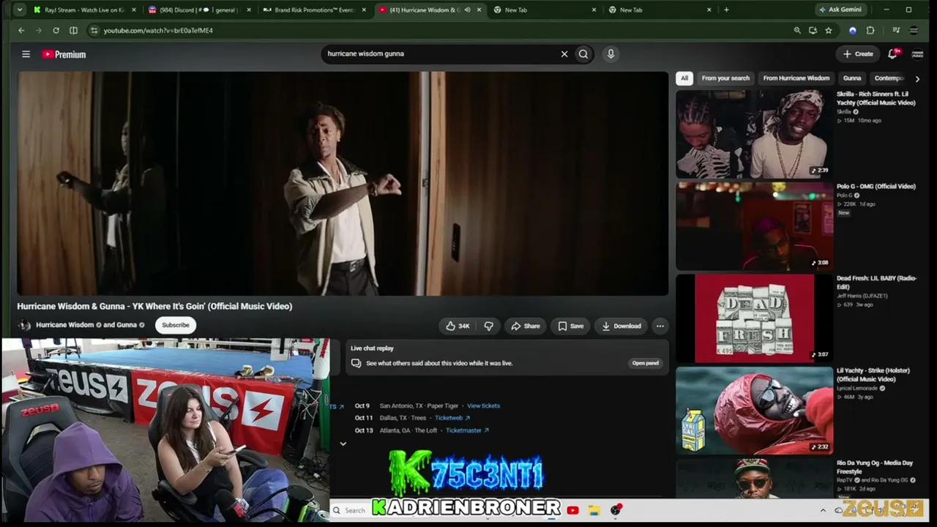Screen dimensions: 937x527
Task: Click the YouTube search input field
Action: pos(439,53)
